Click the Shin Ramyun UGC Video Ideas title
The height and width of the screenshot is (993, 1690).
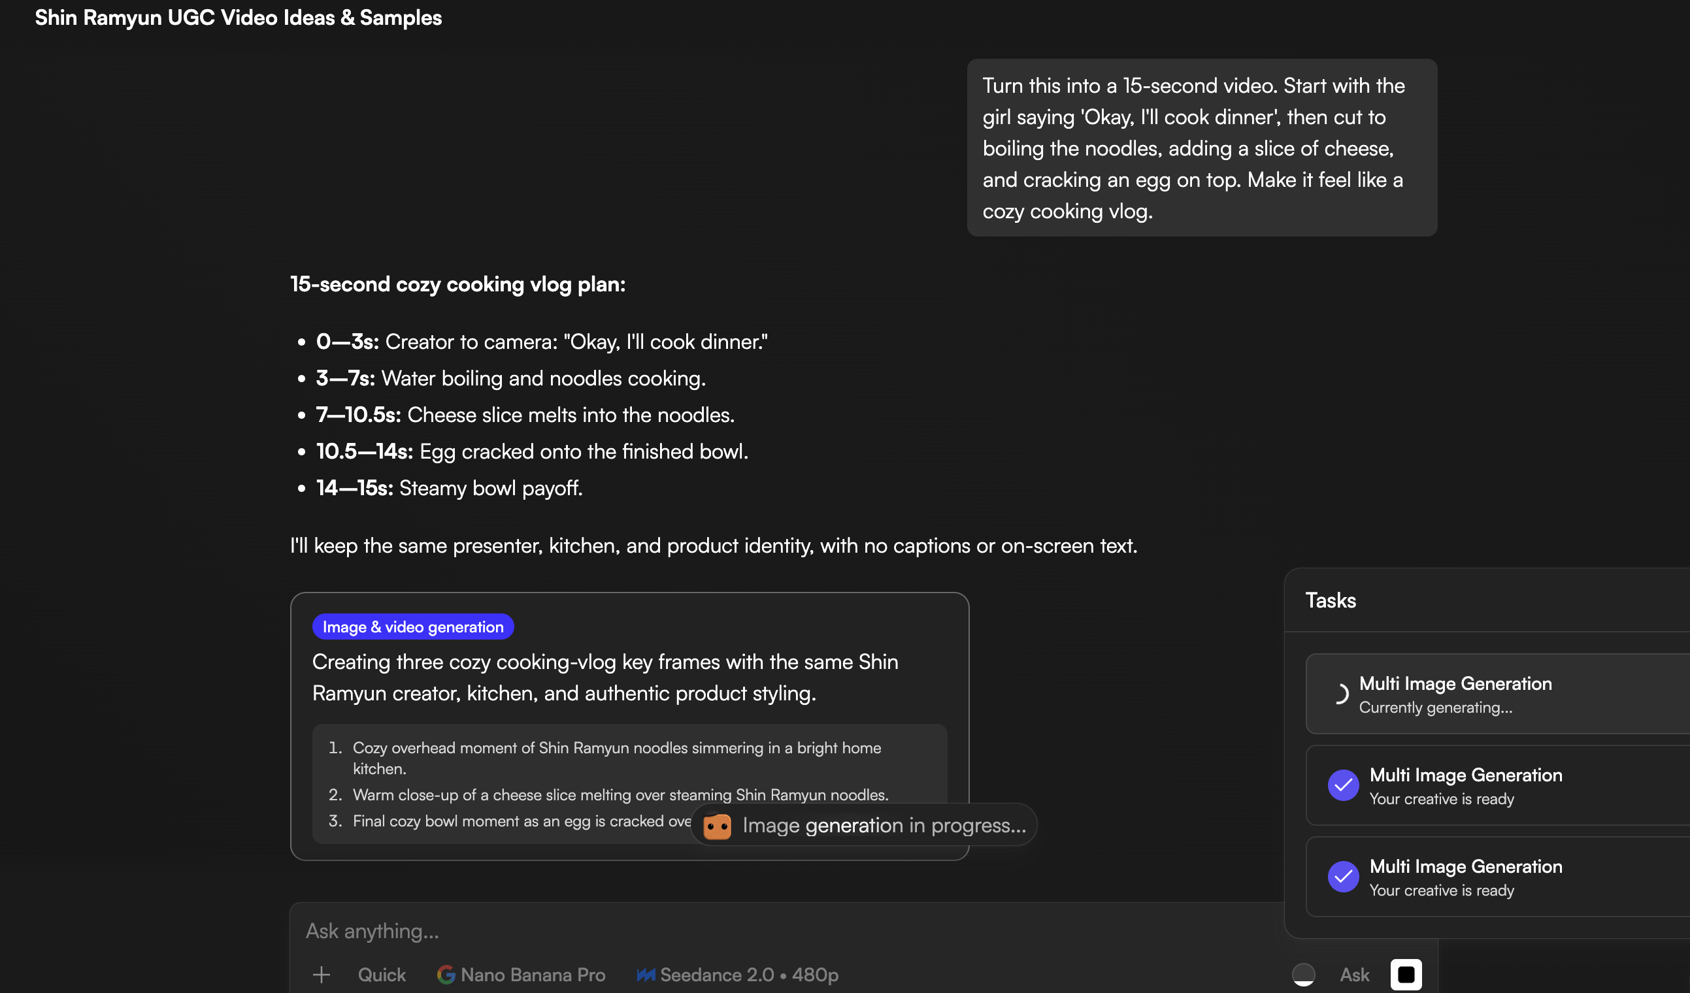[x=238, y=18]
